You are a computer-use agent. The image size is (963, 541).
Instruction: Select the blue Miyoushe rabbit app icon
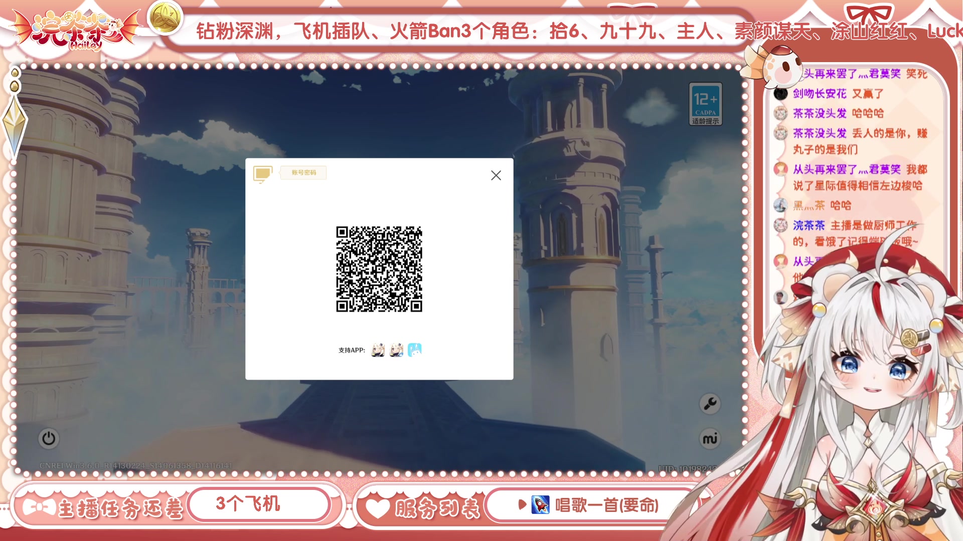pos(415,350)
